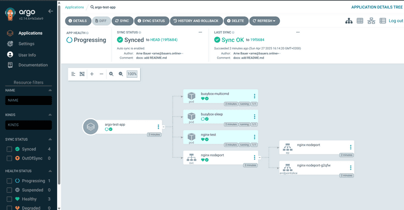This screenshot has width=404, height=210.
Task: Open the HEAD (19f5684) revision link
Action: click(x=164, y=40)
